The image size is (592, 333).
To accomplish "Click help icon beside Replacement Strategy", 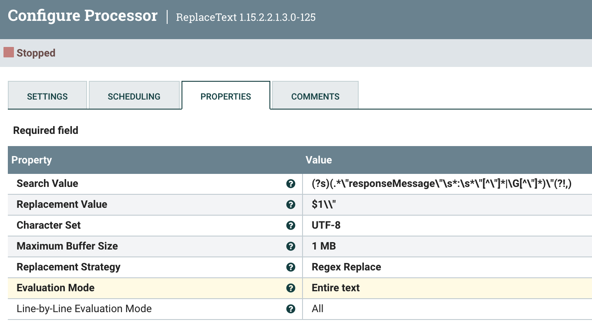I will 291,267.
